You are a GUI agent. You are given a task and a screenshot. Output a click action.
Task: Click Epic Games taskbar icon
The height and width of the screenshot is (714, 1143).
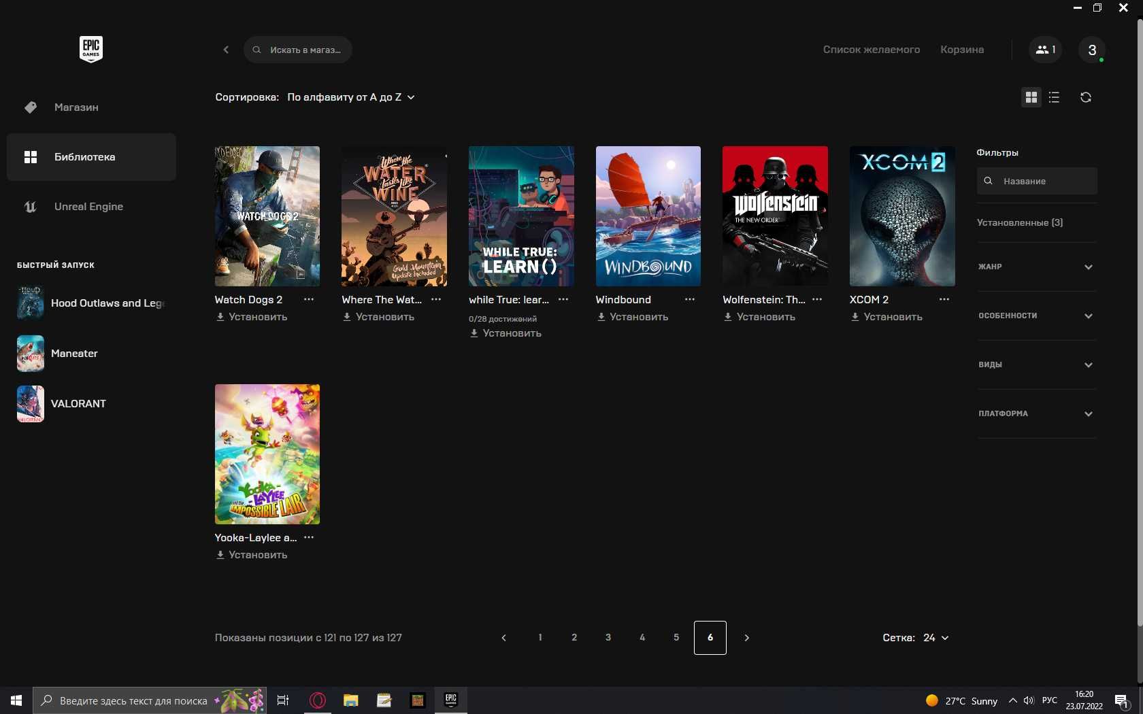pos(451,700)
